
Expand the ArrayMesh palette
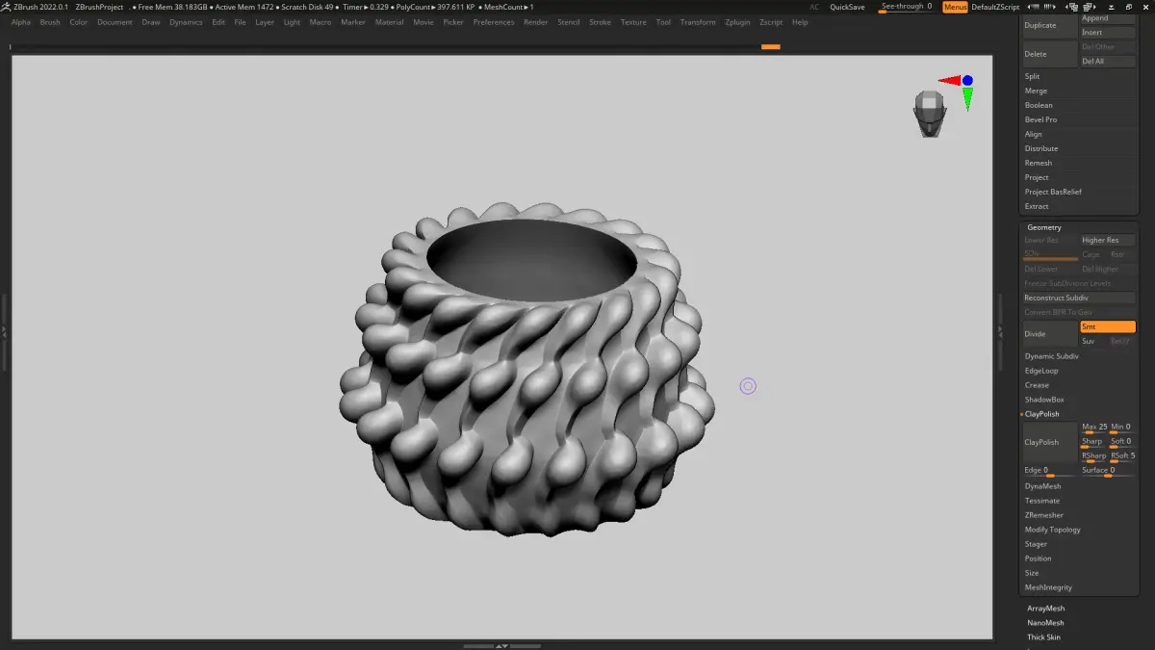(x=1045, y=609)
